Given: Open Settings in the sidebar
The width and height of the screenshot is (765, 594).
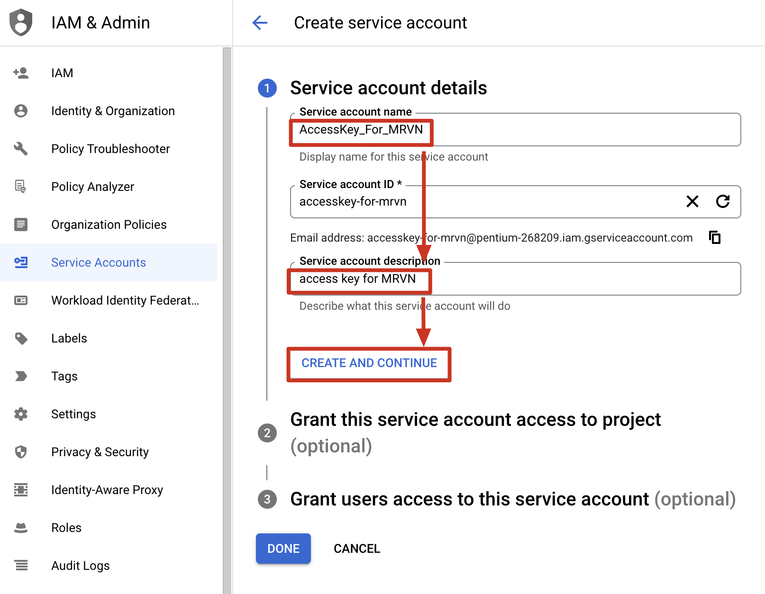Looking at the screenshot, I should click(x=109, y=414).
